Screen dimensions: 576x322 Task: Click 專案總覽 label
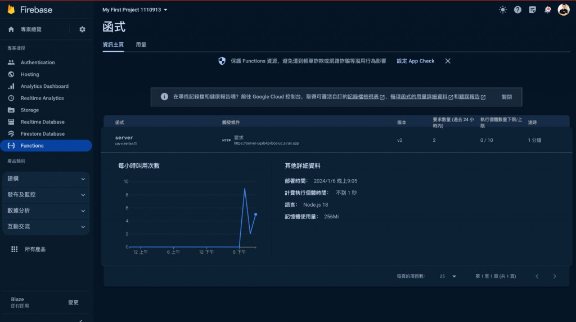coord(31,29)
